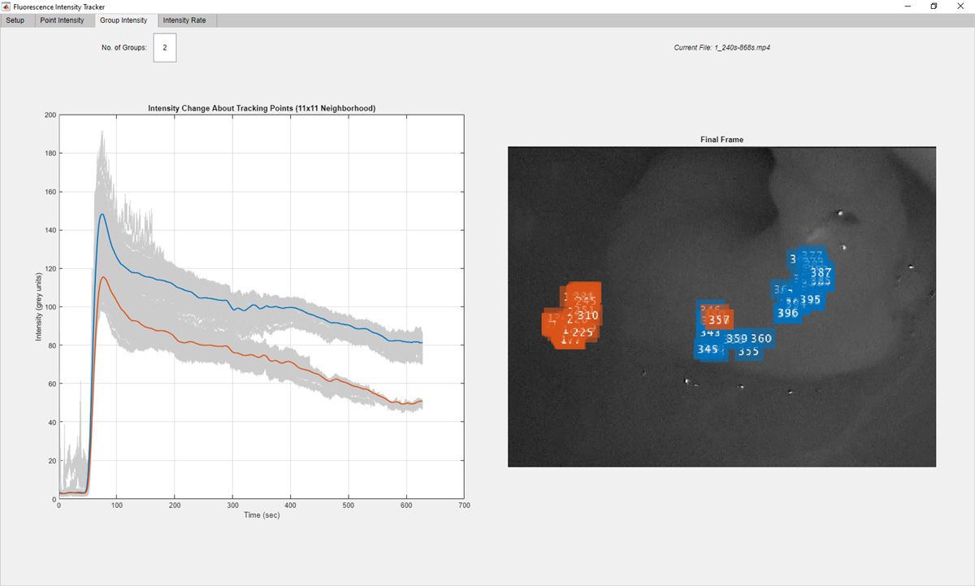Select orange tracking marker 357
The height and width of the screenshot is (586, 975).
(x=719, y=320)
